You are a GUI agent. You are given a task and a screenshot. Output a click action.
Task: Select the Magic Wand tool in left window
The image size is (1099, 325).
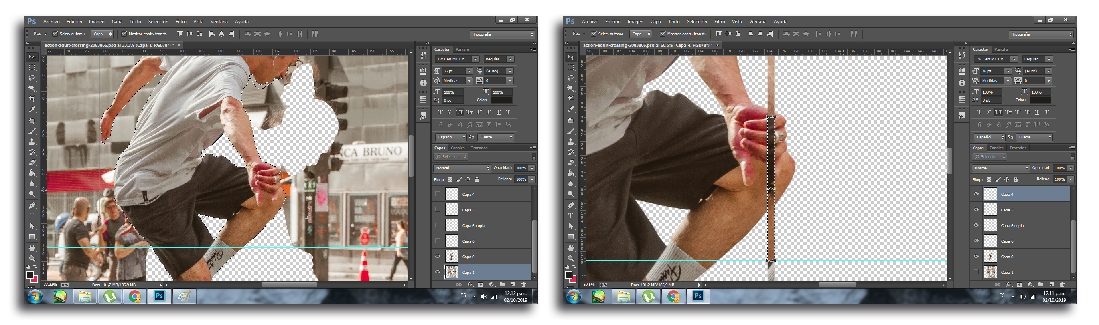pyautogui.click(x=32, y=88)
